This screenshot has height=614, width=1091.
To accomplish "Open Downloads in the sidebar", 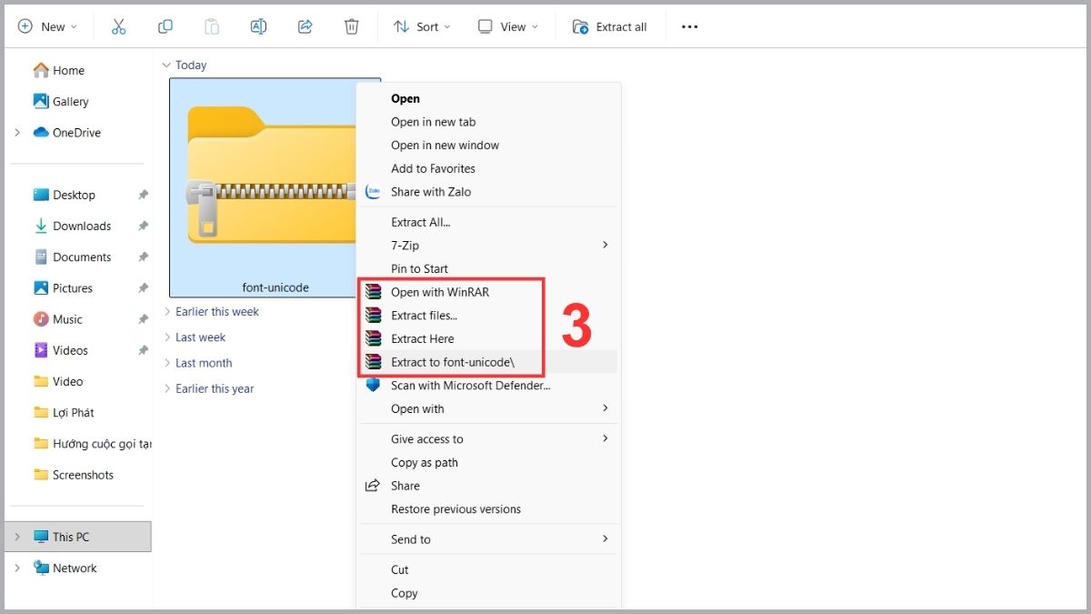I will tap(81, 226).
